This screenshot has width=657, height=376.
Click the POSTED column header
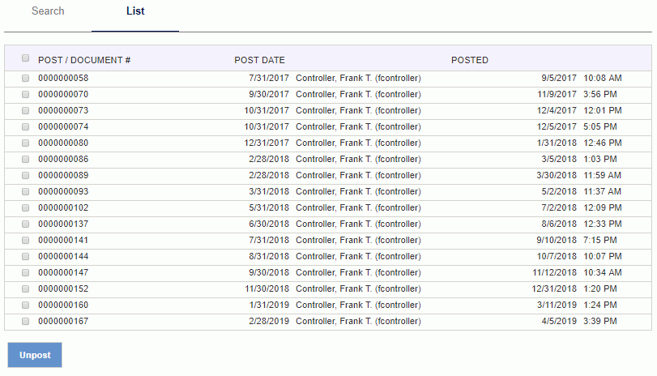[x=470, y=60]
